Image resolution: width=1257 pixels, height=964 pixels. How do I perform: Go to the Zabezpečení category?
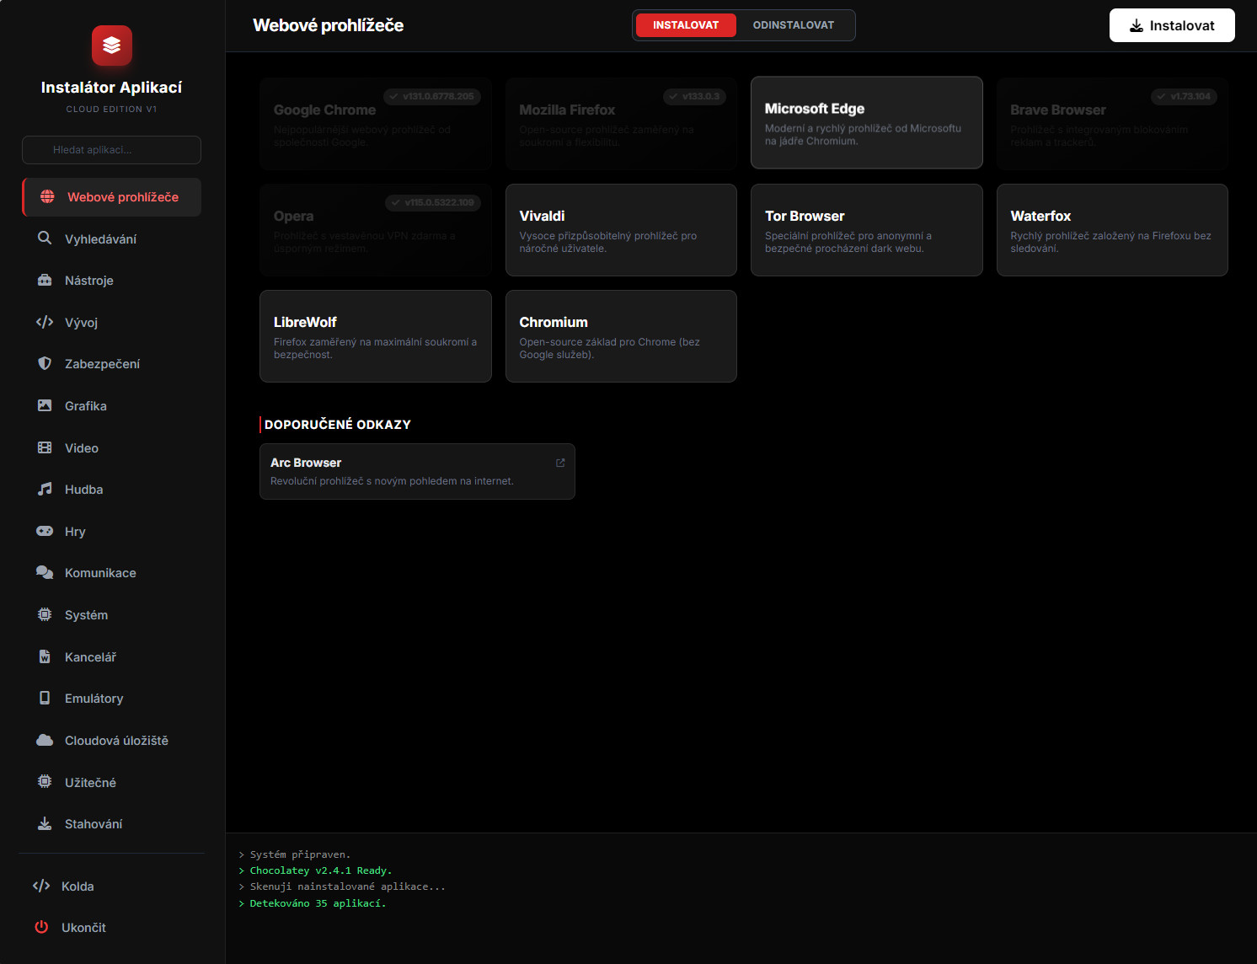(x=111, y=364)
